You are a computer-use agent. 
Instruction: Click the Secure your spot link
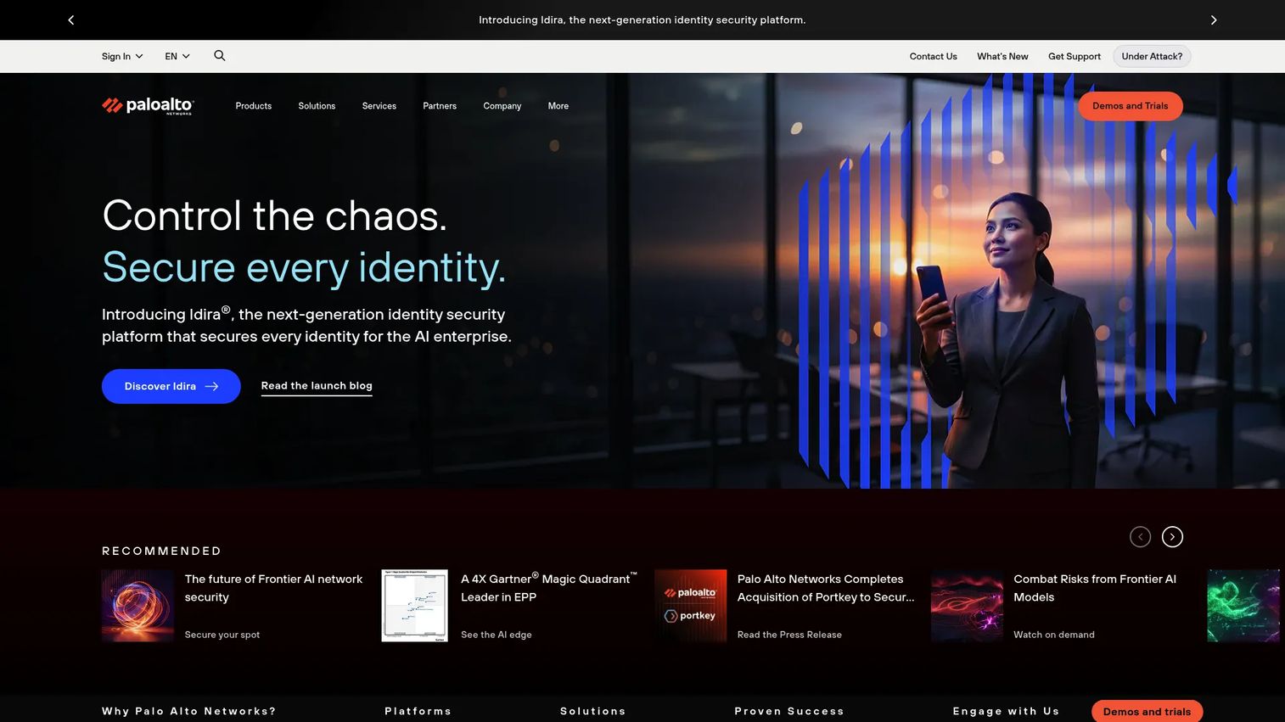222,635
